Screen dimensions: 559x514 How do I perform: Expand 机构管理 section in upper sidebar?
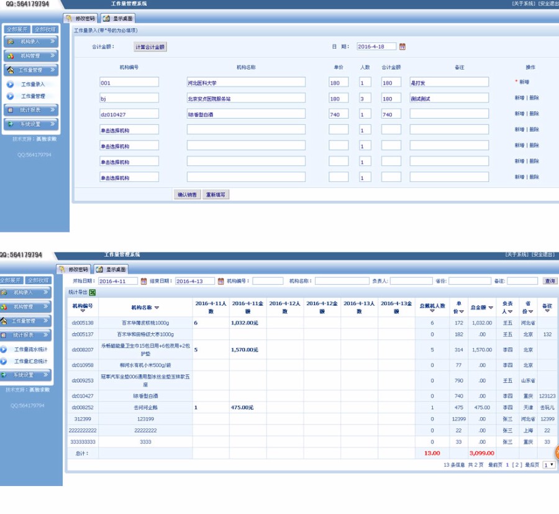(31, 56)
